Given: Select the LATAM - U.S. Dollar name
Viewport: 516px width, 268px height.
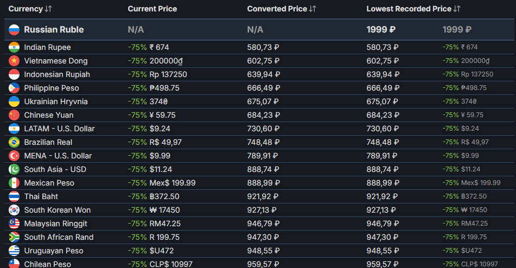Looking at the screenshot, I should point(59,129).
